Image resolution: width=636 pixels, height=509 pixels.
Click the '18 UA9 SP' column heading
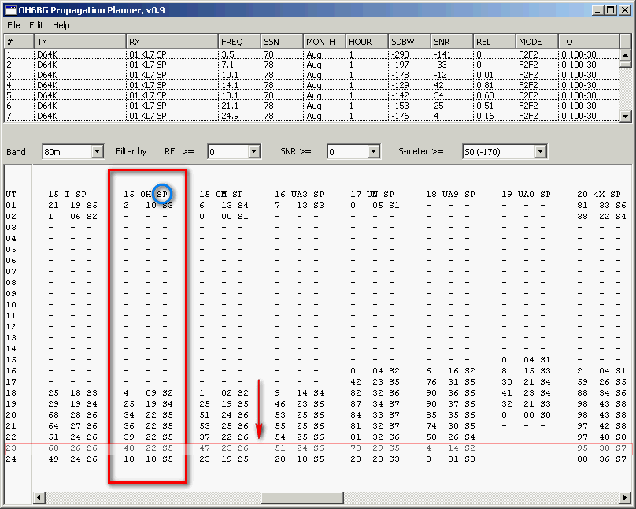coord(450,194)
